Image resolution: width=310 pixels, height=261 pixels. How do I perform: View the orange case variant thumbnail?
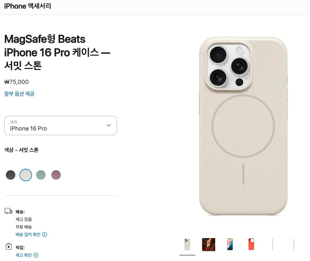tap(251, 244)
